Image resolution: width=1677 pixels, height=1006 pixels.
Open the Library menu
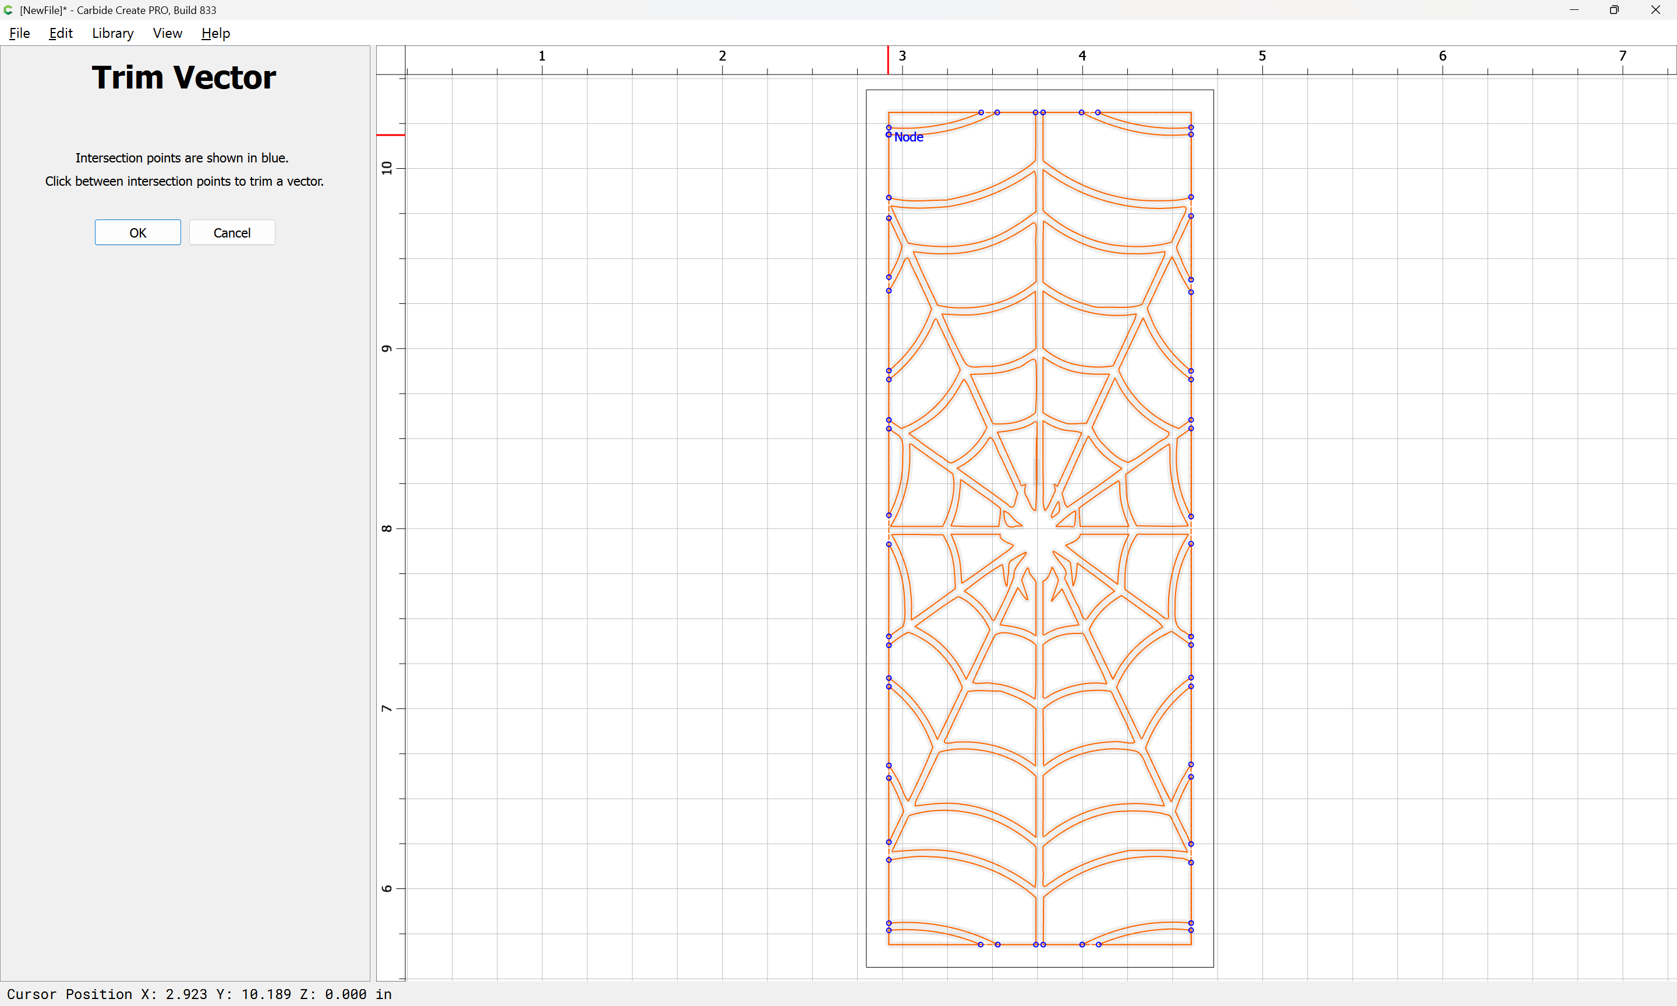112,33
